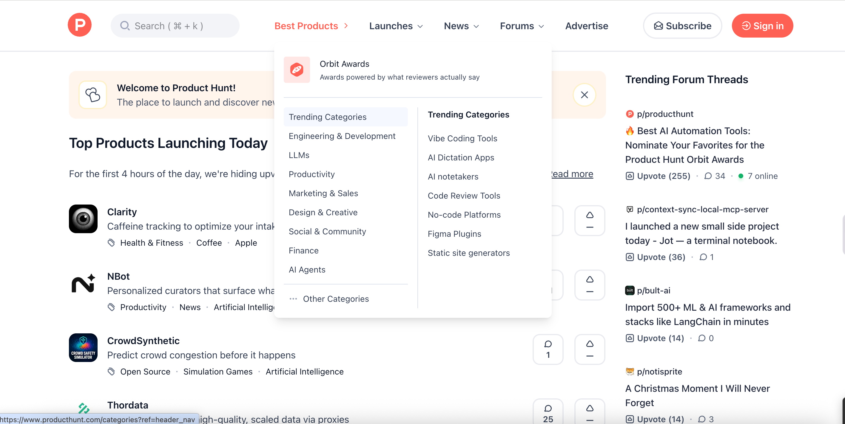Open the p/context-sync-local-mcp-server forum
845x424 pixels.
702,210
